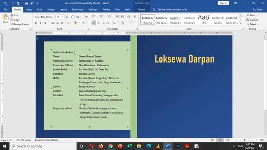Open Google Chrome from taskbar
Viewport: 267px width, 150px height.
point(110,146)
